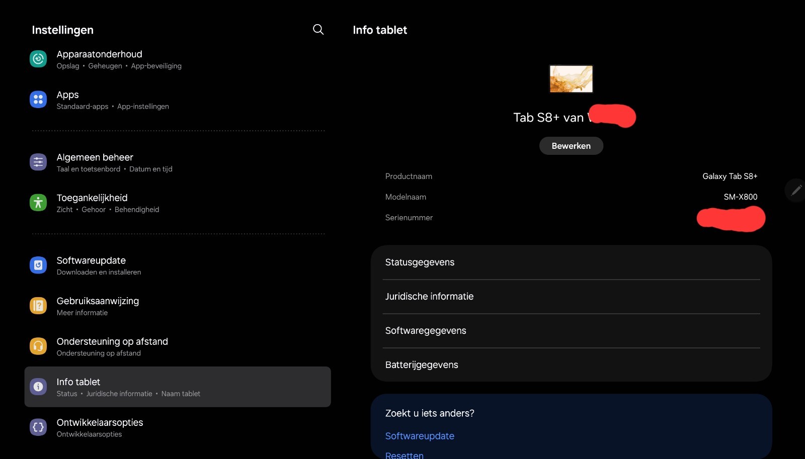Image resolution: width=805 pixels, height=459 pixels.
Task: Select the Ondersteuning op afstand title
Action: tap(112, 341)
